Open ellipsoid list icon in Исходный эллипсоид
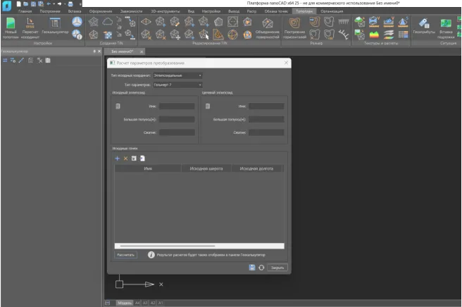 (x=118, y=106)
